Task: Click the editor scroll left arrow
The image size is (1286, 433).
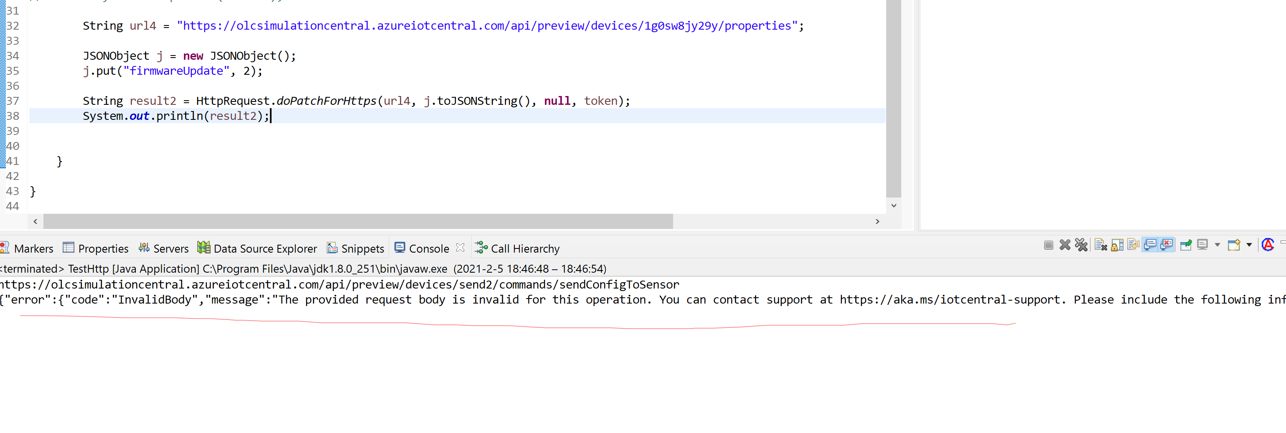Action: click(36, 221)
